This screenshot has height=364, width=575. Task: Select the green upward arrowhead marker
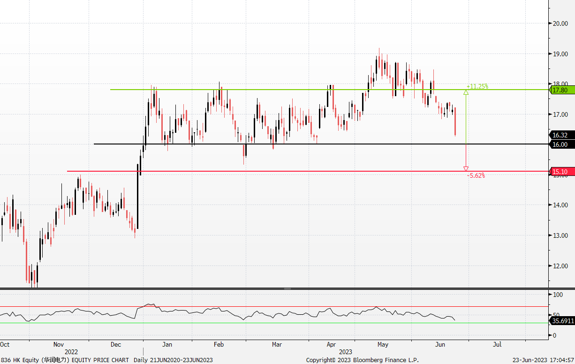tap(466, 92)
